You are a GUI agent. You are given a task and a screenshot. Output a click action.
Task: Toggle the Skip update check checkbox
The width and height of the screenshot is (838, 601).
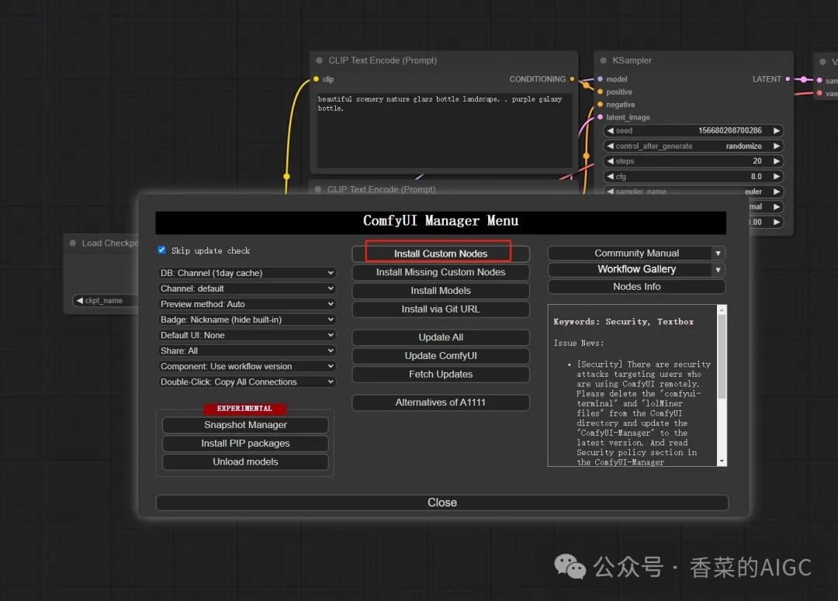pos(162,250)
